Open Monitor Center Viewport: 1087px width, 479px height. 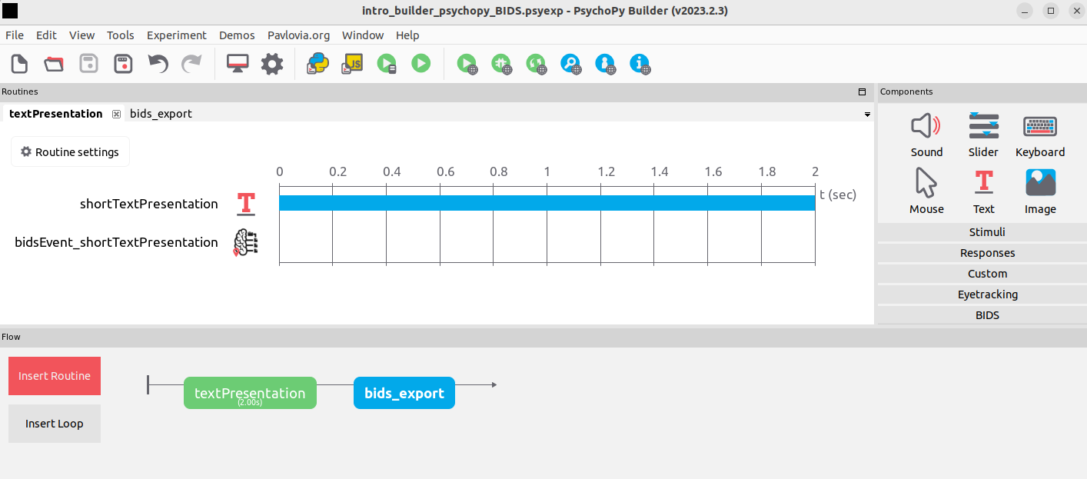pos(237,64)
